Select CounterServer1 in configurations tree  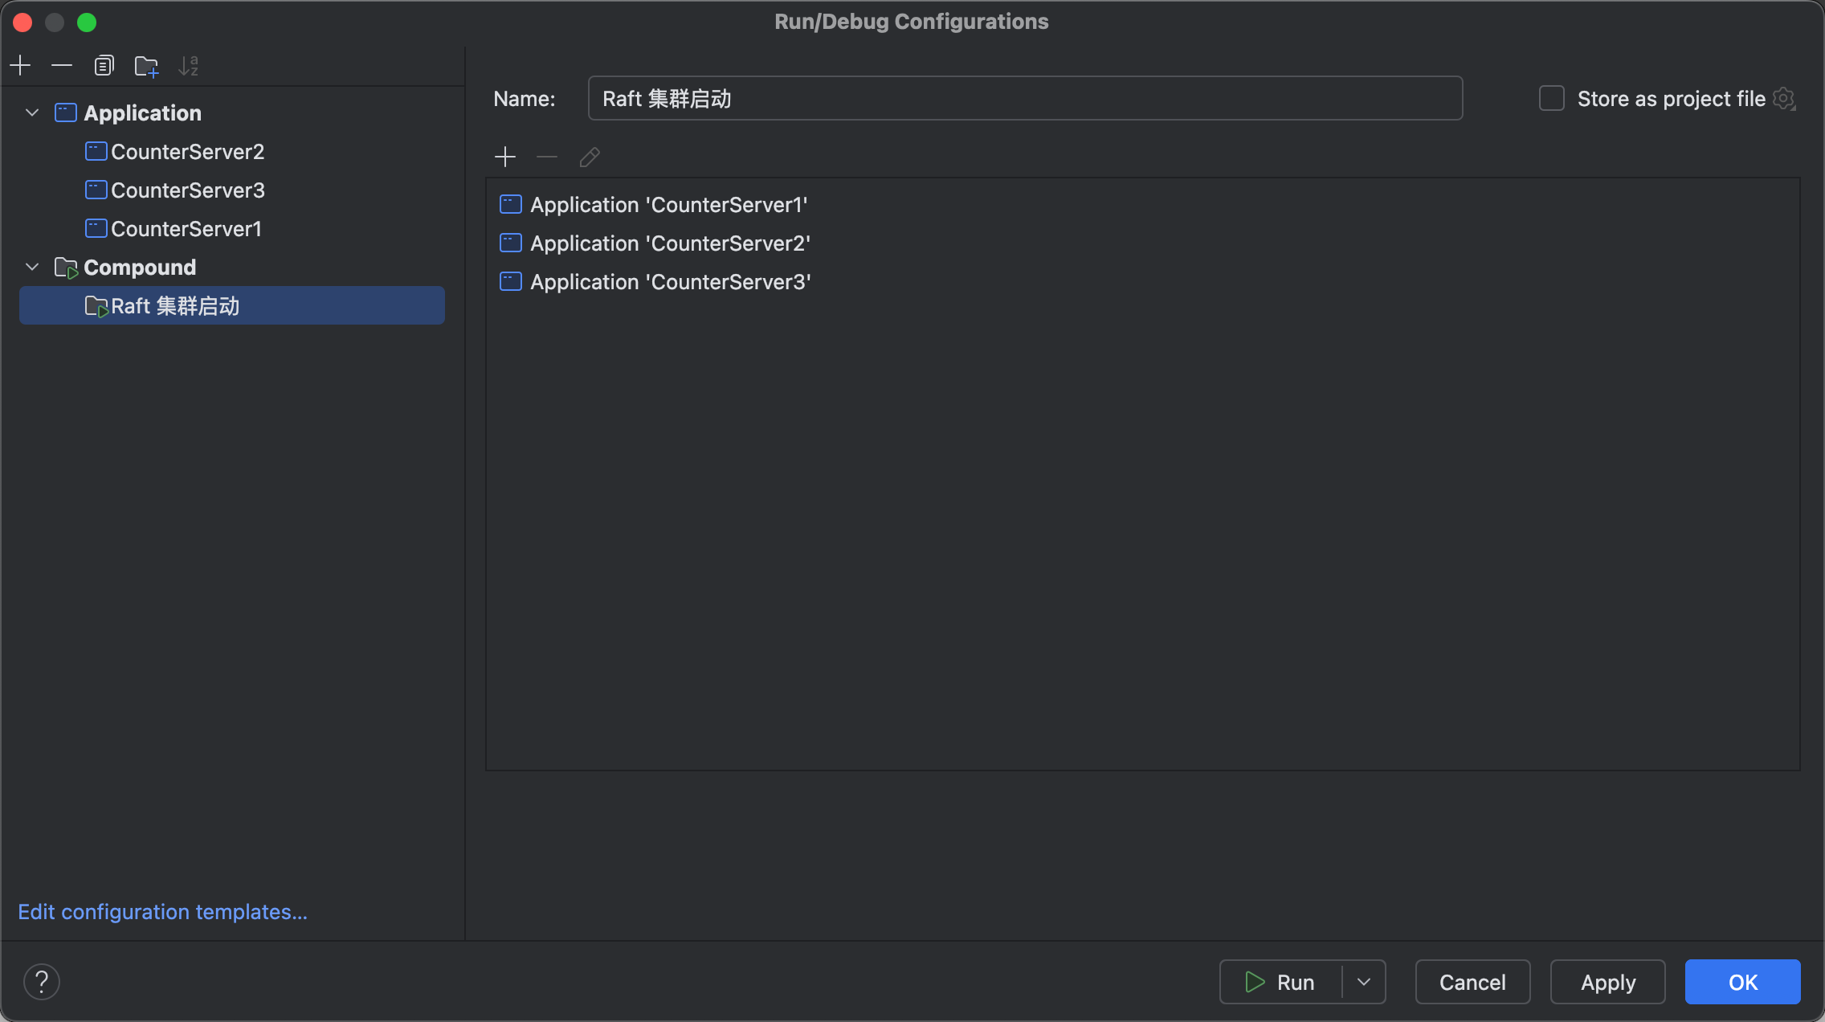point(186,229)
